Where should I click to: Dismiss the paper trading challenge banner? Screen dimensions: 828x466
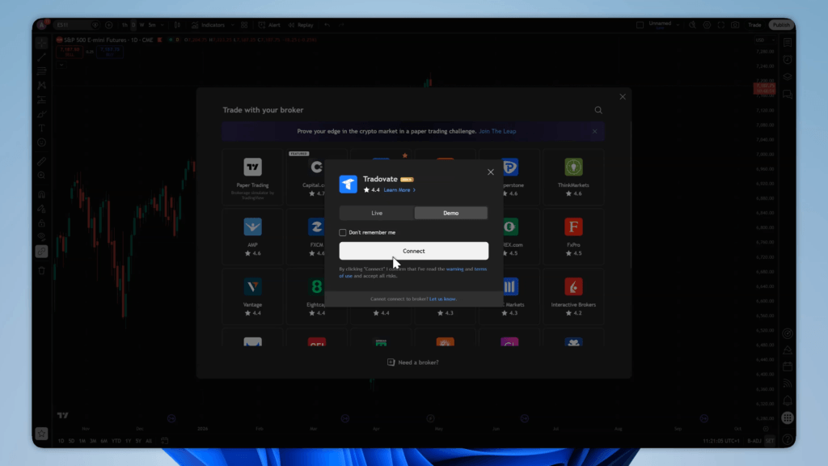click(x=594, y=131)
